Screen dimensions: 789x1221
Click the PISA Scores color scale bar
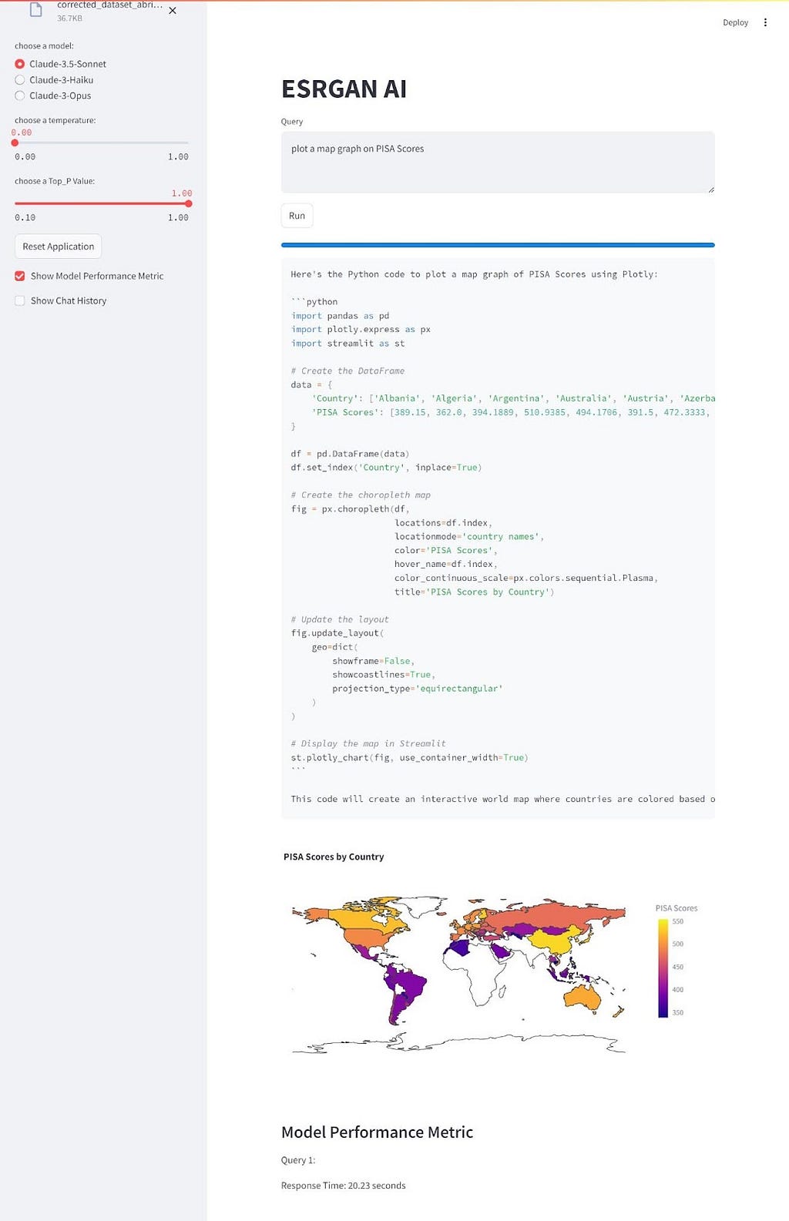(x=663, y=968)
